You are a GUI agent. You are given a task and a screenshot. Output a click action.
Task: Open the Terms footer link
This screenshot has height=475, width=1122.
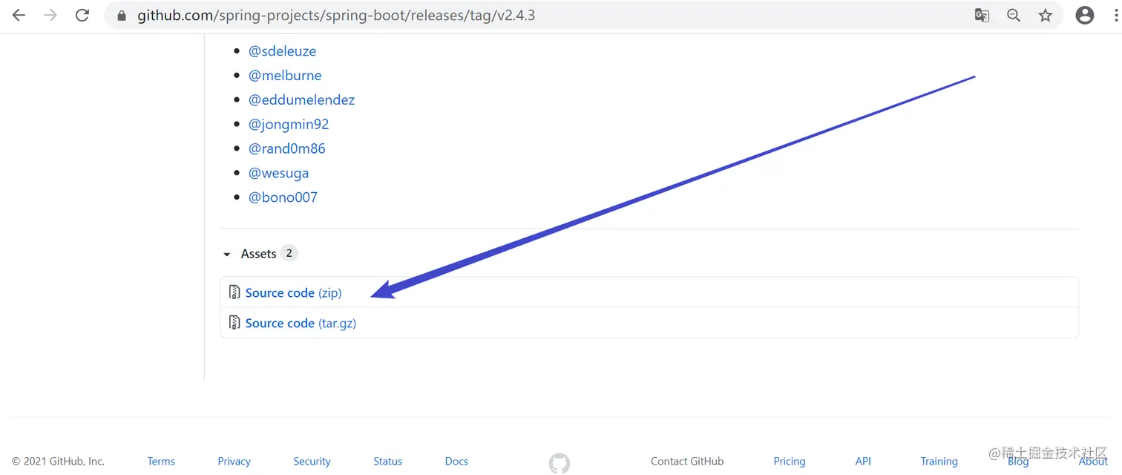click(161, 461)
